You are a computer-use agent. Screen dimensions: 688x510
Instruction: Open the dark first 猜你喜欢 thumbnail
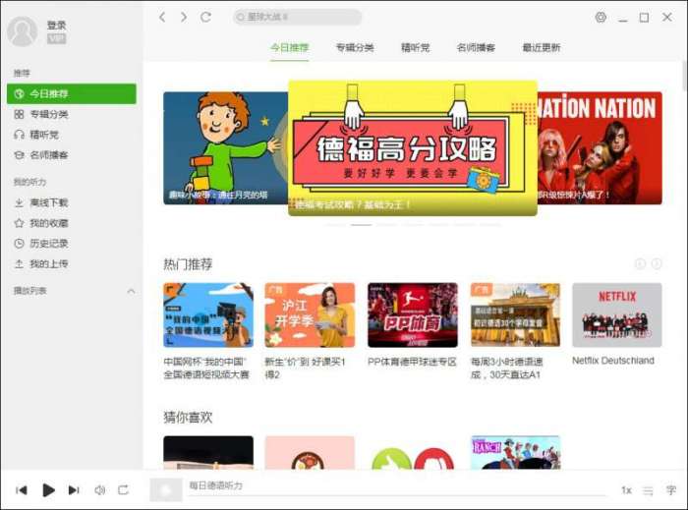[x=208, y=453]
